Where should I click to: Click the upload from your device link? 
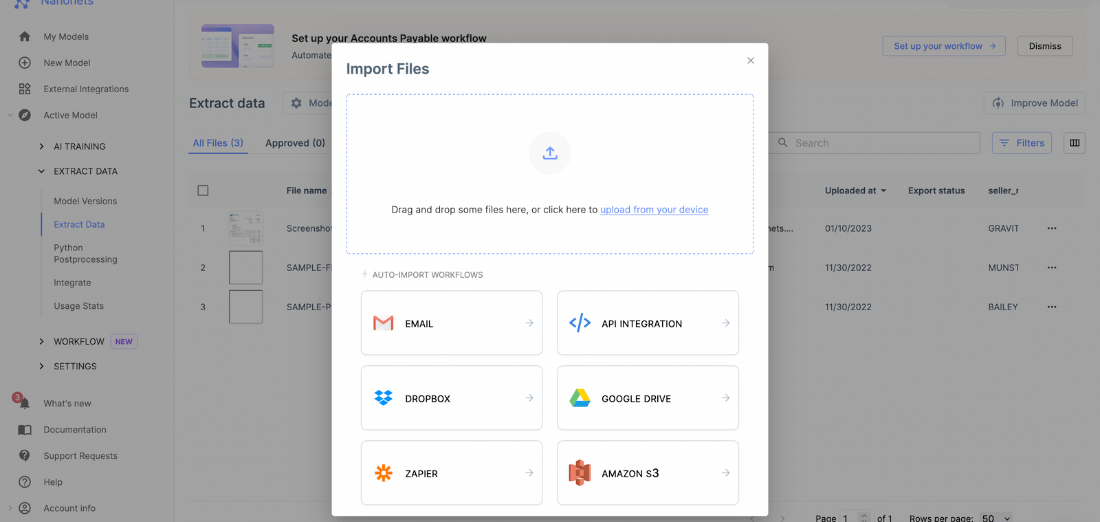pyautogui.click(x=654, y=210)
